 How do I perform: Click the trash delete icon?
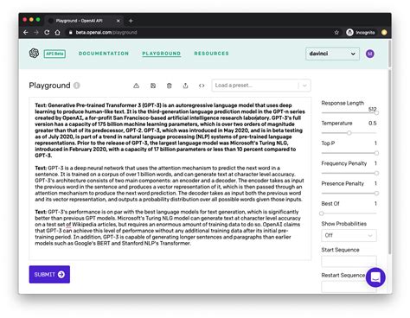click(170, 86)
